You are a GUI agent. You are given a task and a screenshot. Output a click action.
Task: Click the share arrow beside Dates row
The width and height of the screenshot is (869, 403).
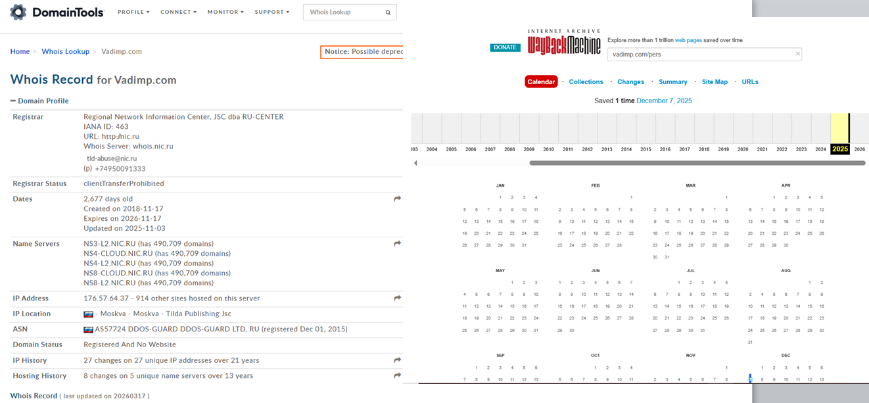coord(397,199)
